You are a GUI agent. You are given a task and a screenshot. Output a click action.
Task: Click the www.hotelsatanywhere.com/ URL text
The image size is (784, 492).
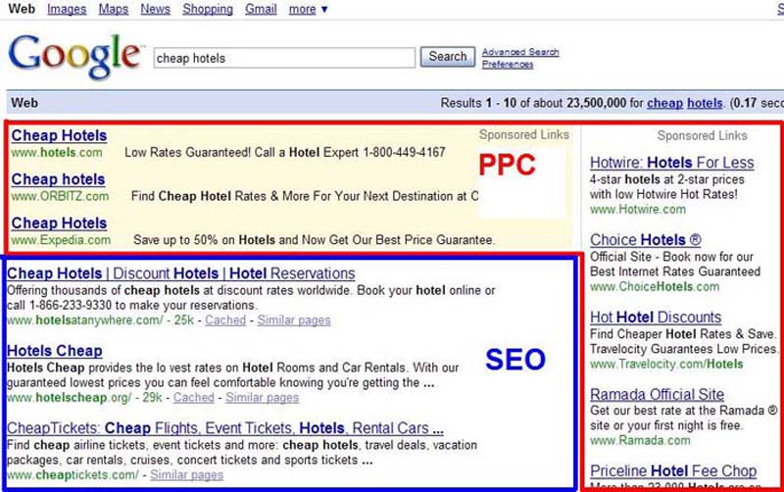click(x=85, y=320)
